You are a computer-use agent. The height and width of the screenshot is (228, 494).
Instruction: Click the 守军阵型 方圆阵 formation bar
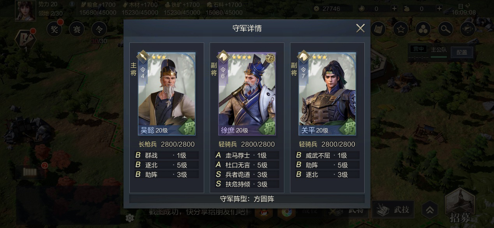tap(247, 199)
